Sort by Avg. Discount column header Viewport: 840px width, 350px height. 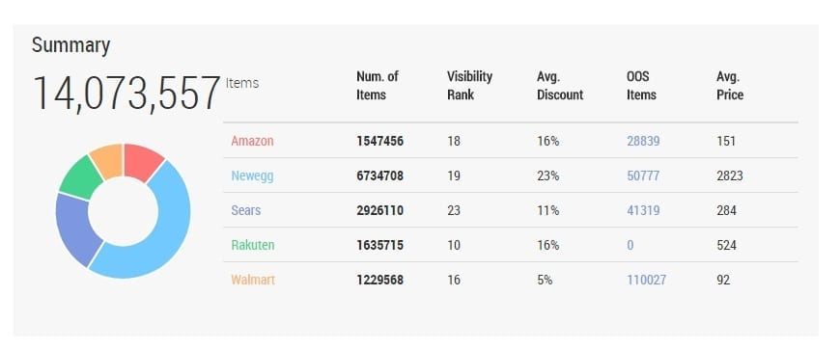click(x=560, y=86)
